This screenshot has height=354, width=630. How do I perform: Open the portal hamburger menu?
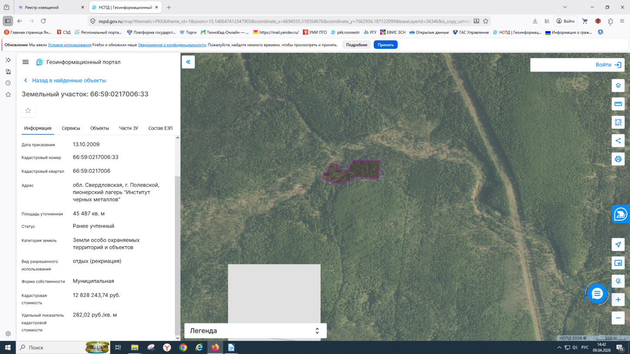25,62
